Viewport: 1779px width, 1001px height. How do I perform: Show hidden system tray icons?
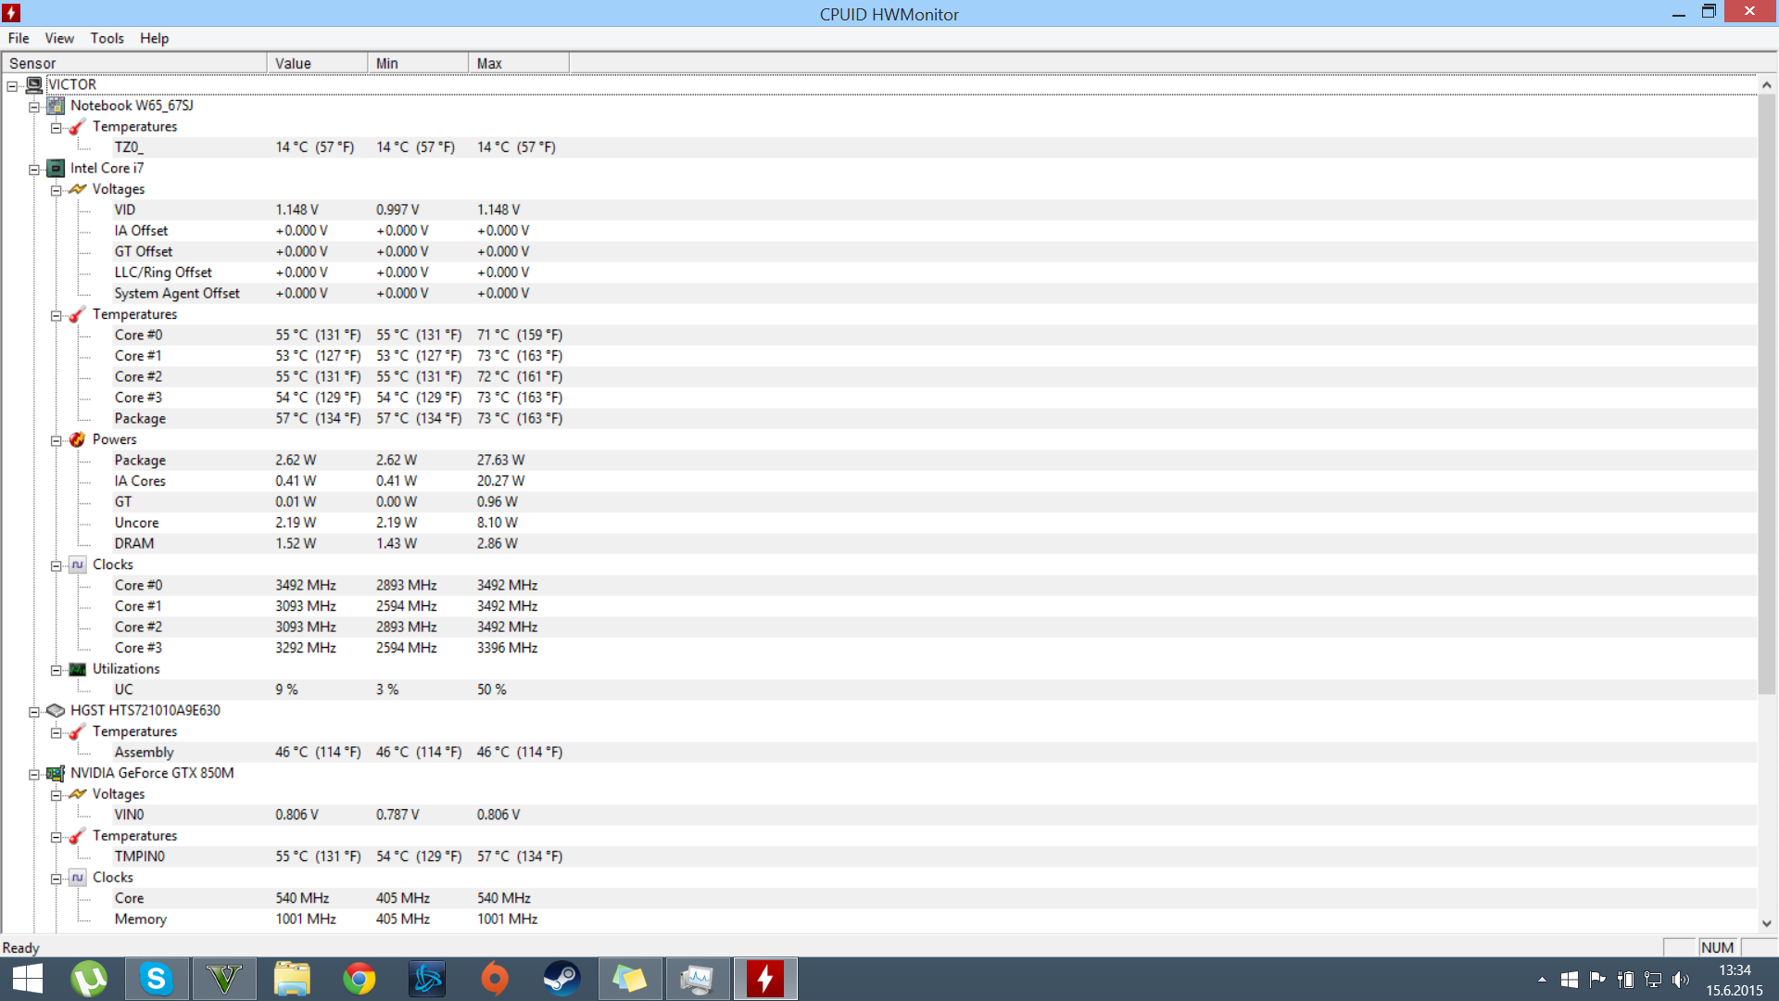click(x=1542, y=980)
